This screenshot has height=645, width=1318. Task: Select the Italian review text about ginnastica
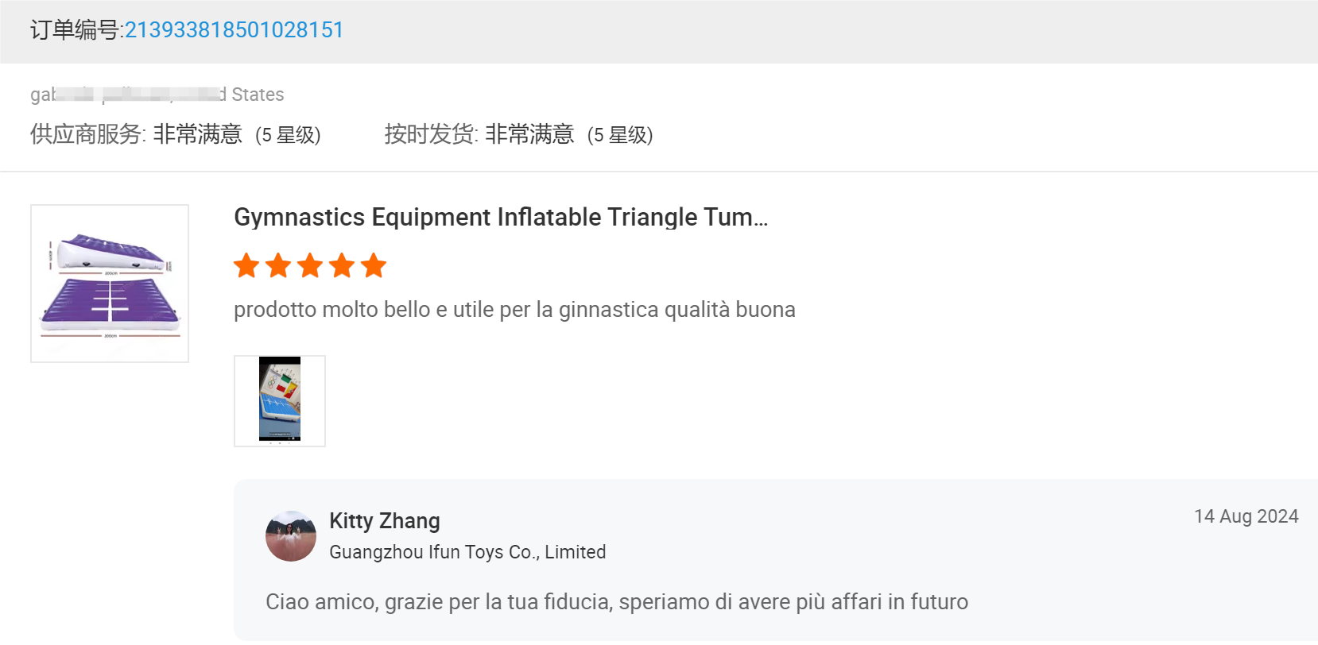[x=514, y=310]
